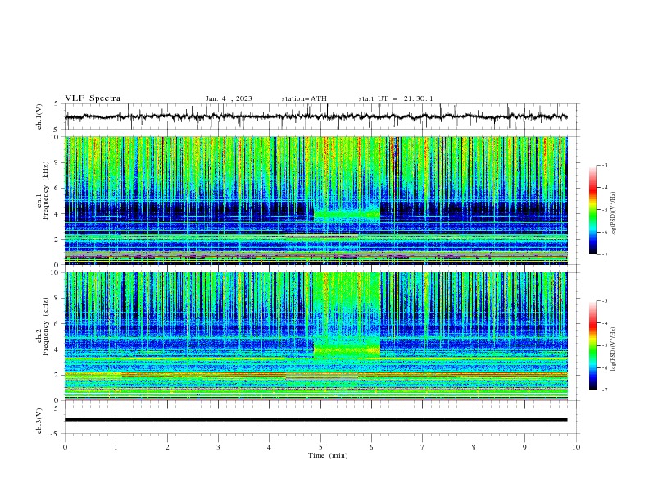Click the green 4 kHz emission burst in ch.1 spectrogram
Screen dimensions: 649x502
347,215
